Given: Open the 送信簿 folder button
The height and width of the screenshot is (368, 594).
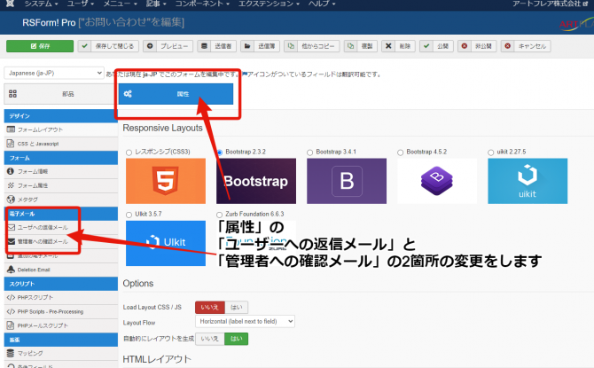Looking at the screenshot, I should [x=261, y=46].
